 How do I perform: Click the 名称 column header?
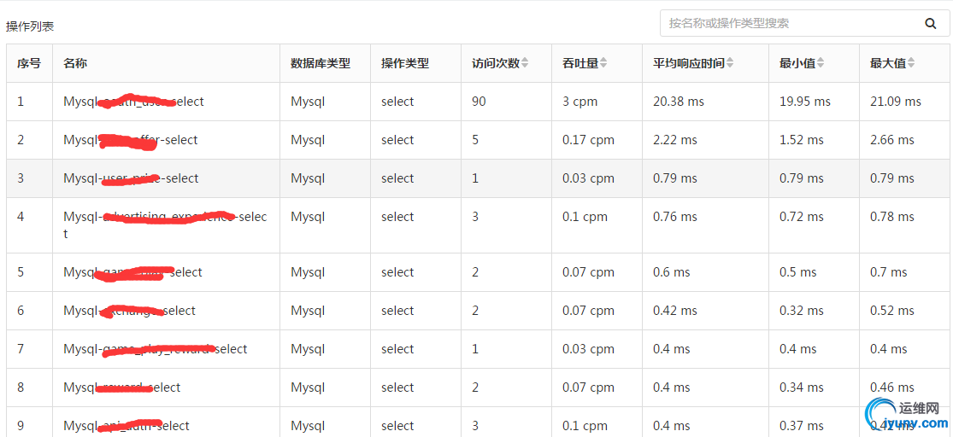75,63
